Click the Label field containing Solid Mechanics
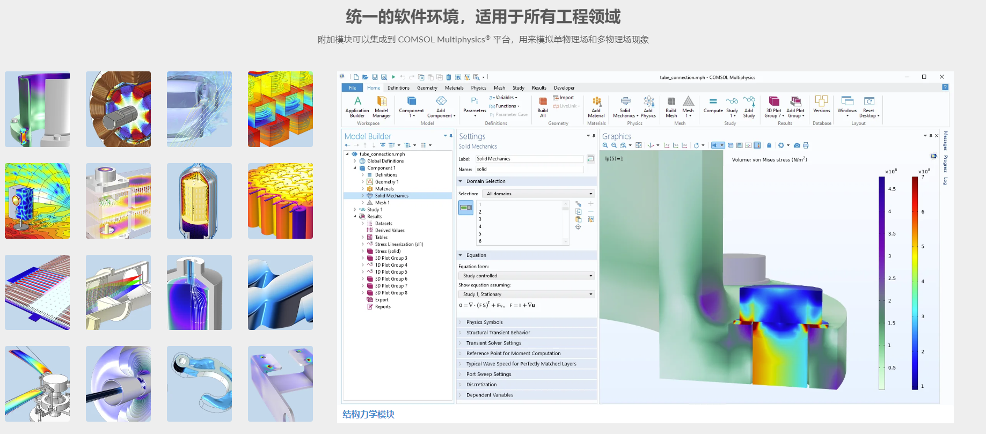 pyautogui.click(x=529, y=159)
